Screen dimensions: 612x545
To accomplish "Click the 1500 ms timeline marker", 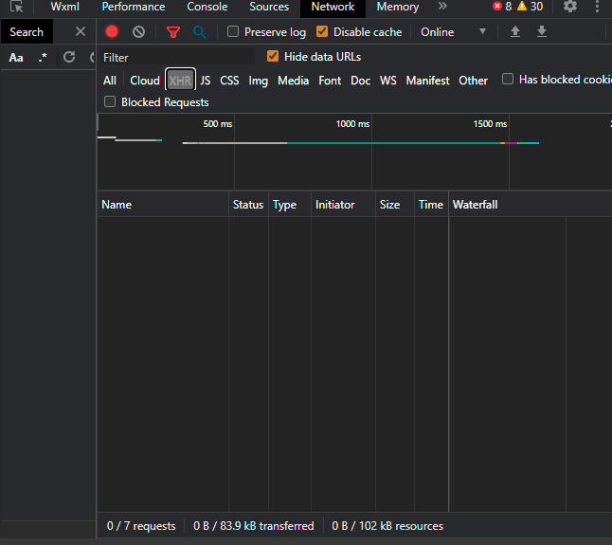I will (490, 124).
